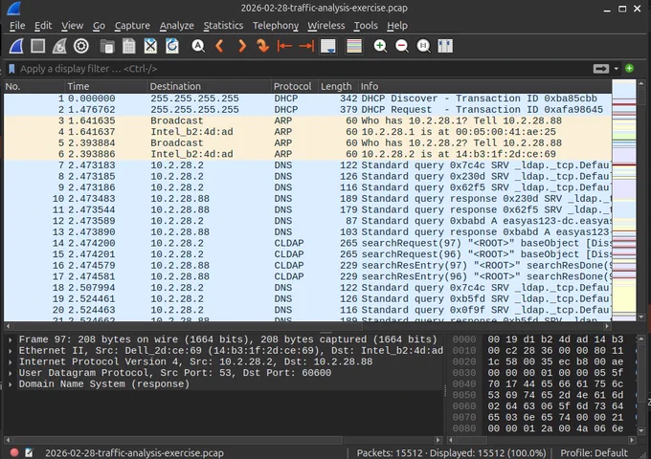Viewport: 651px width, 459px height.
Task: Sort by the Time column header
Action: tap(106, 86)
